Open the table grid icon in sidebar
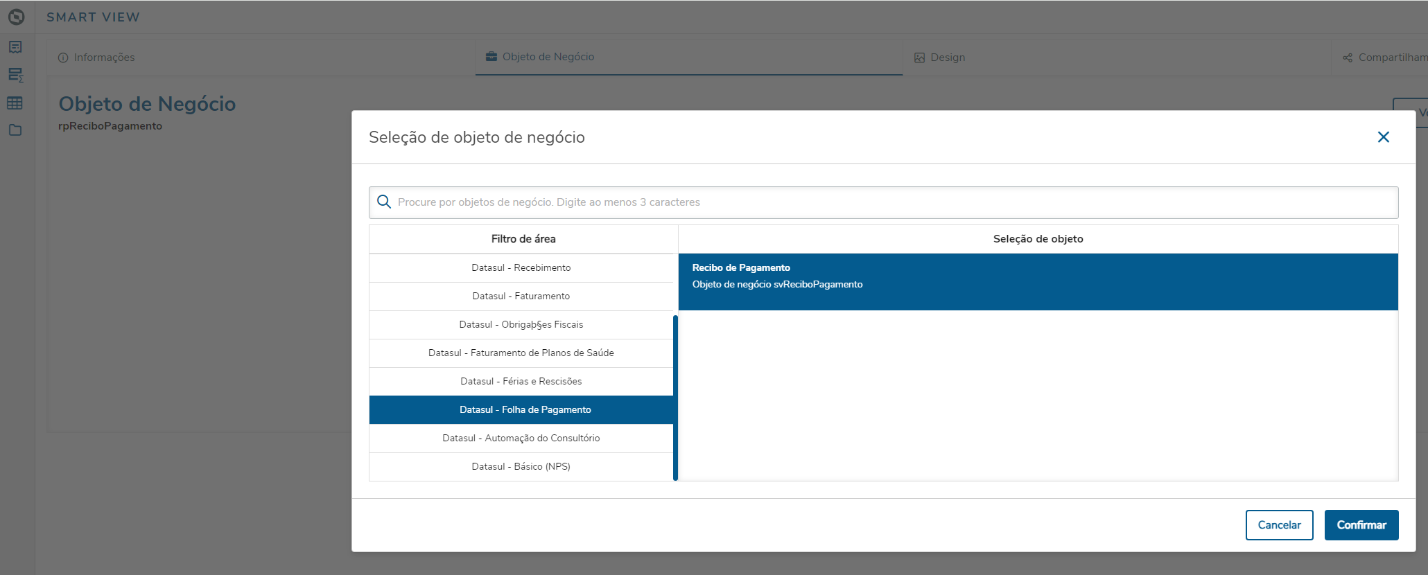This screenshot has height=575, width=1428. [15, 103]
